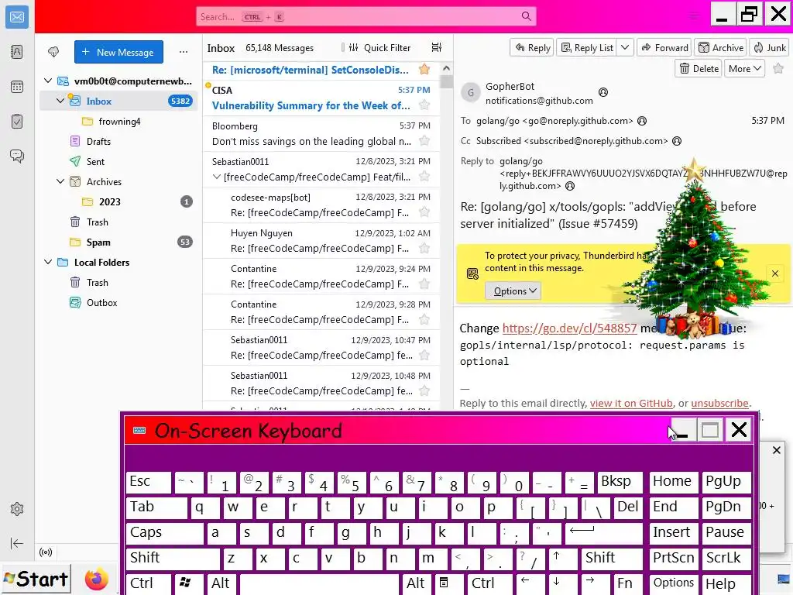
Task: Open the Reply List dropdown arrow
Action: pyautogui.click(x=625, y=47)
